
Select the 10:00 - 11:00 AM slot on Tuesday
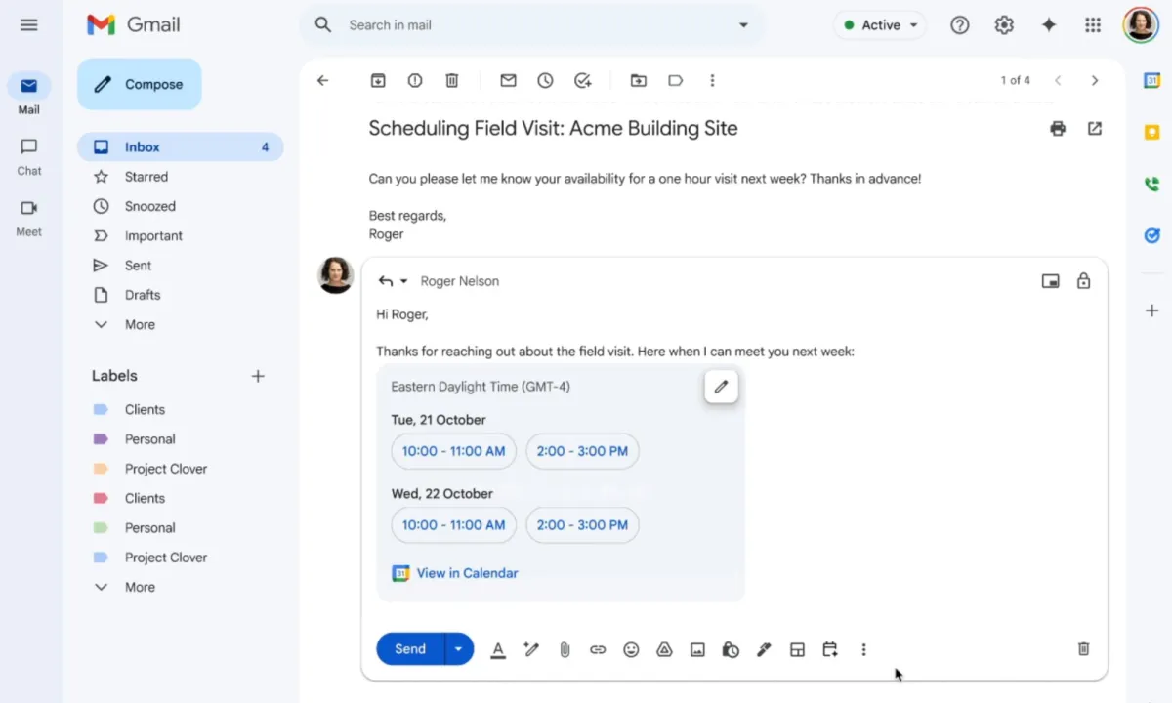pyautogui.click(x=453, y=451)
